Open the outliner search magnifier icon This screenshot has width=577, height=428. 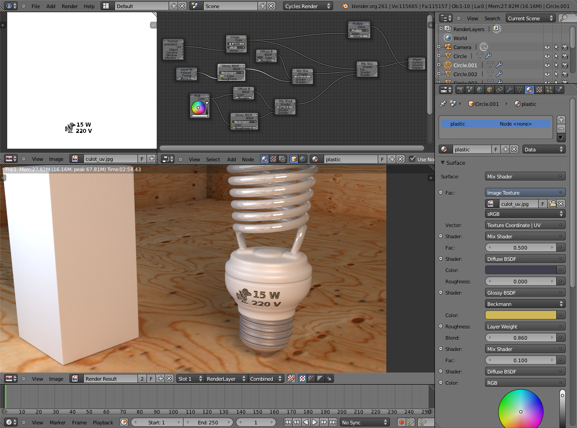563,18
